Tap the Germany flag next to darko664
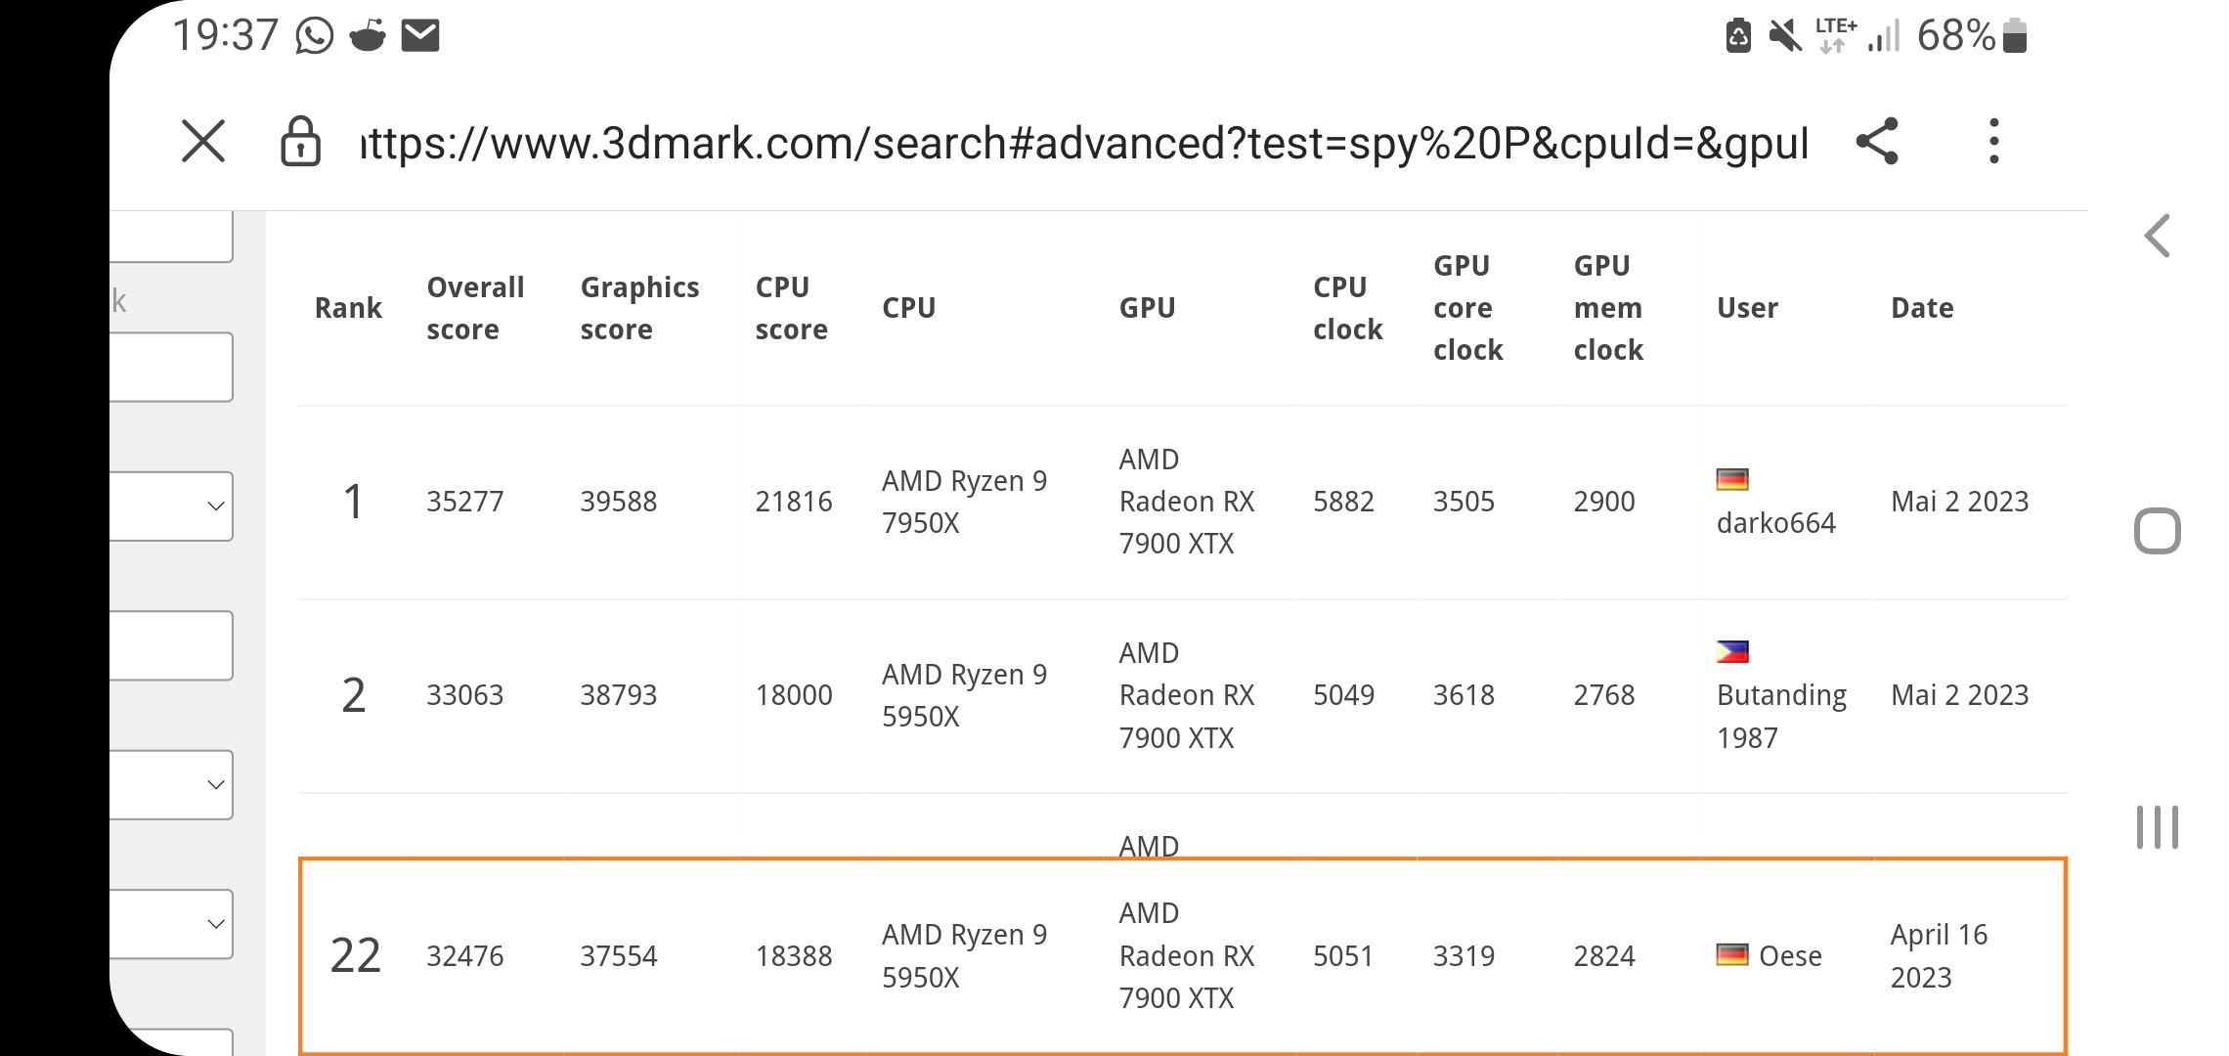This screenshot has width=2229, height=1056. [1732, 479]
